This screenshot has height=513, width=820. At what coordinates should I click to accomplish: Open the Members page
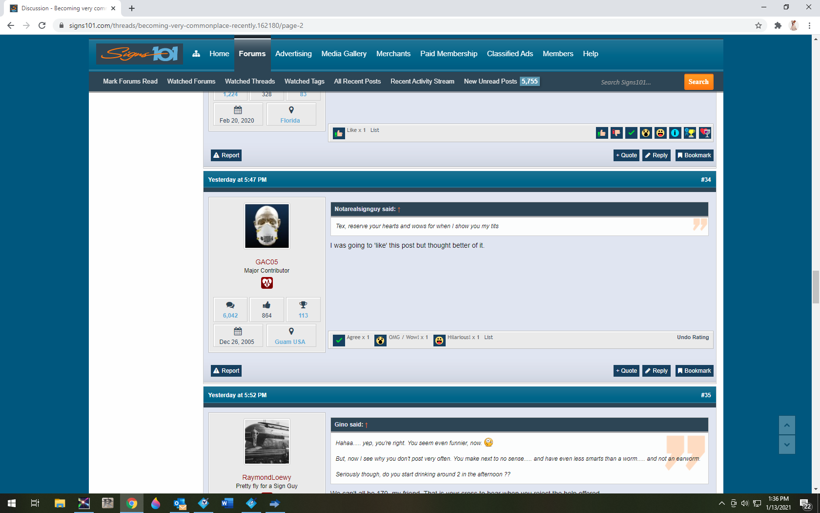coord(558,54)
